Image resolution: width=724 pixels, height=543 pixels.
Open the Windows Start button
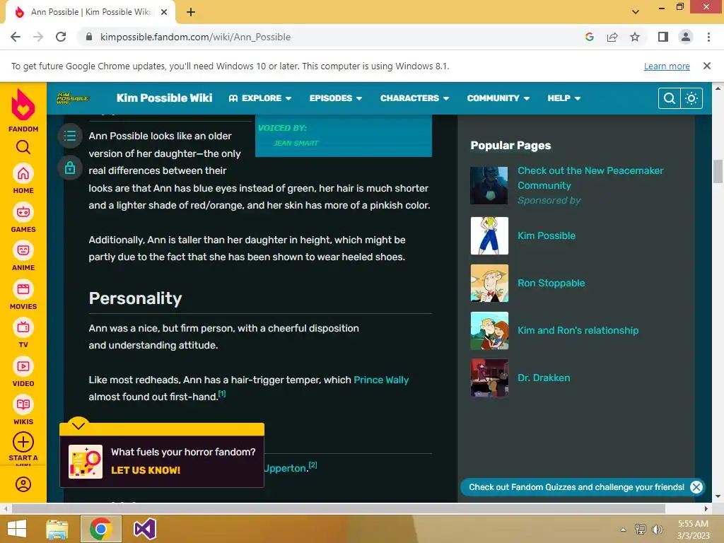(17, 529)
